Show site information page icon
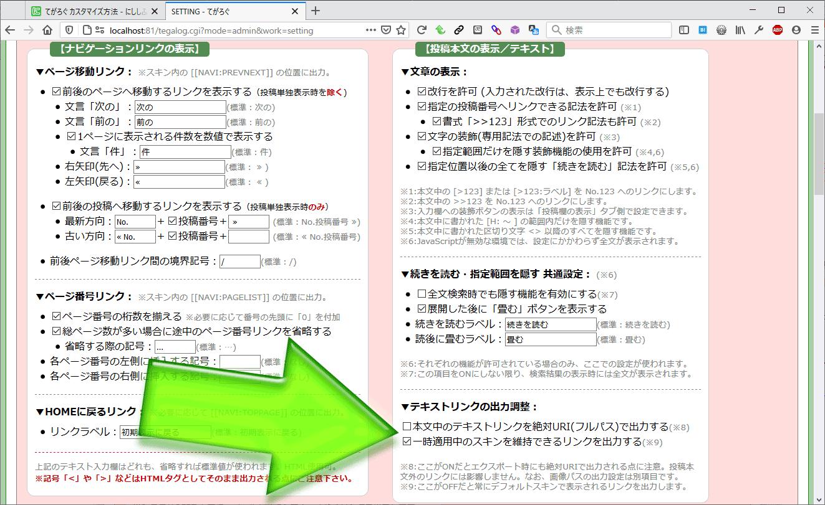The width and height of the screenshot is (825, 505). click(86, 30)
